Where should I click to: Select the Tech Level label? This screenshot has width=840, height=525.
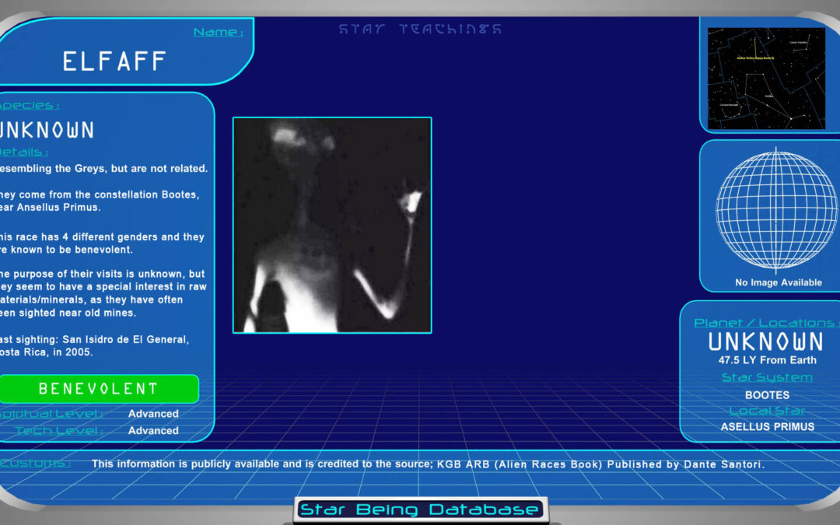tap(58, 430)
